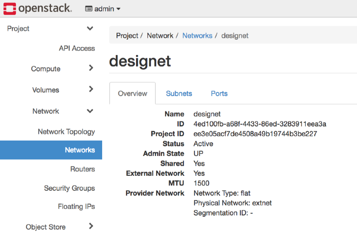Expand the Object Store chevron
The image size is (357, 234).
(x=91, y=227)
